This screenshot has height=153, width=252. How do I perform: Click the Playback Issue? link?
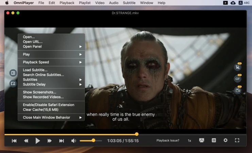(168, 140)
